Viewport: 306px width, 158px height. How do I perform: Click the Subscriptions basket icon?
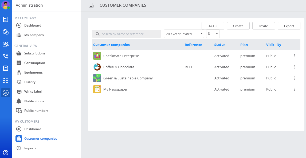pyautogui.click(x=19, y=53)
